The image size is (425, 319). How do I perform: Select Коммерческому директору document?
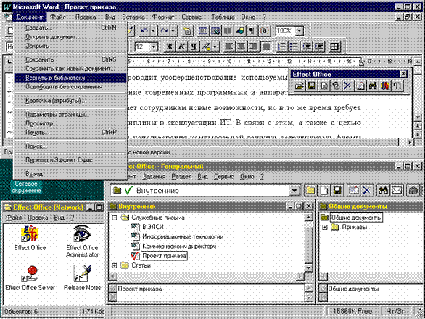pyautogui.click(x=179, y=246)
